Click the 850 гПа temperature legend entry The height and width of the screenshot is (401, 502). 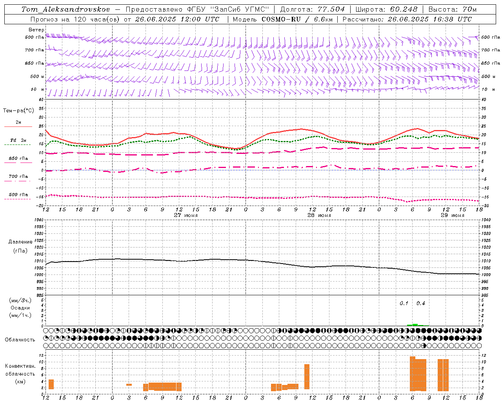pyautogui.click(x=18, y=159)
